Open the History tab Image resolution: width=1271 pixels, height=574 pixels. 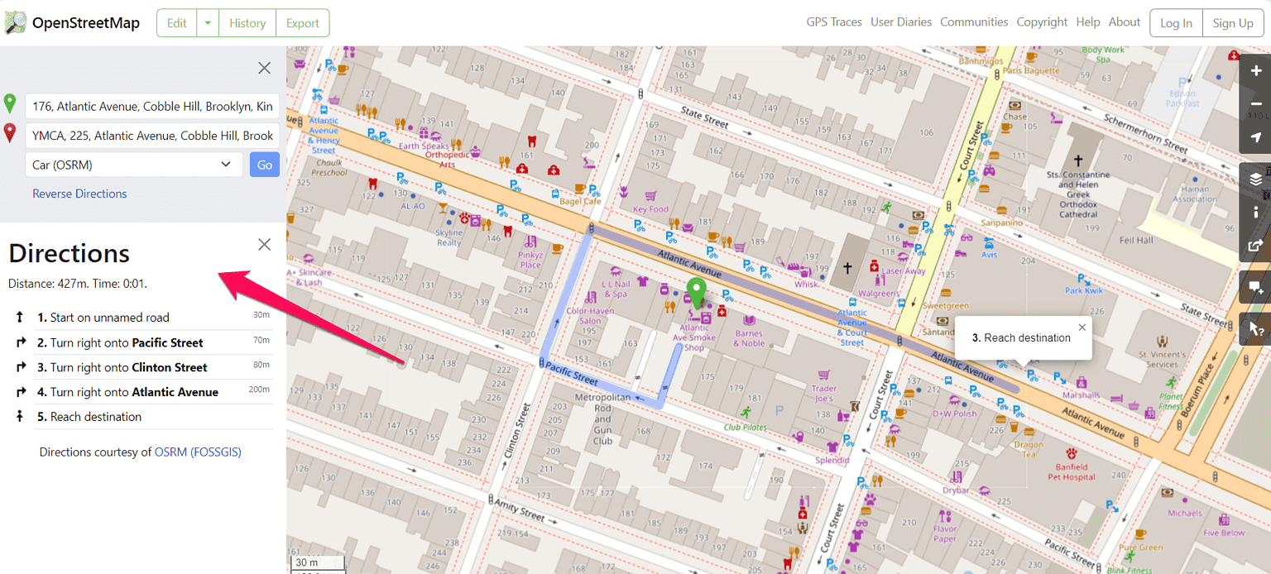[x=247, y=22]
